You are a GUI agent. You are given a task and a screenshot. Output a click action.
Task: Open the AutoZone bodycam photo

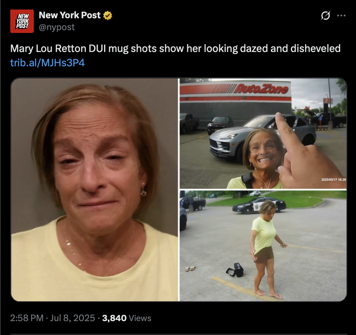click(263, 133)
